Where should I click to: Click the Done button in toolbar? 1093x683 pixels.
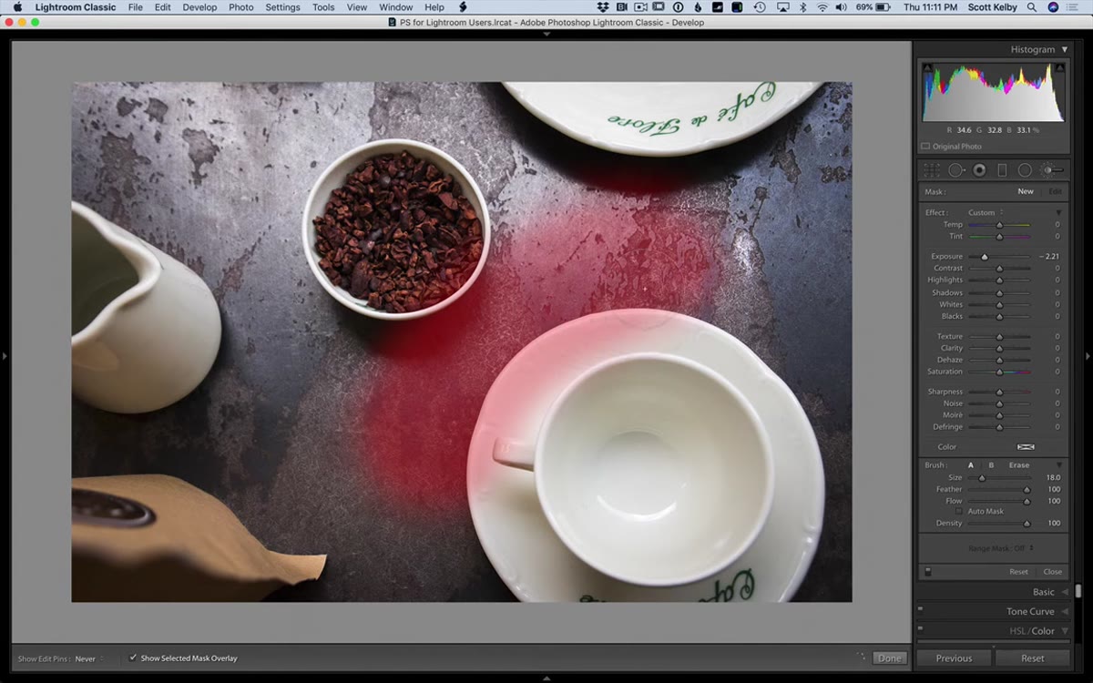(x=889, y=658)
